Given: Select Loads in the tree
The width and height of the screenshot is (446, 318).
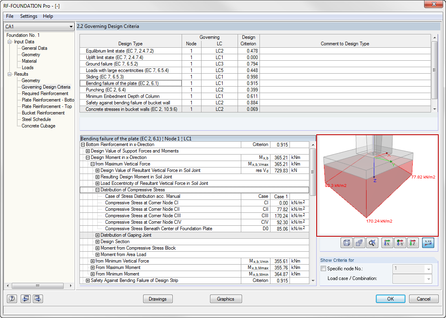Looking at the screenshot, I should pyautogui.click(x=28, y=68).
